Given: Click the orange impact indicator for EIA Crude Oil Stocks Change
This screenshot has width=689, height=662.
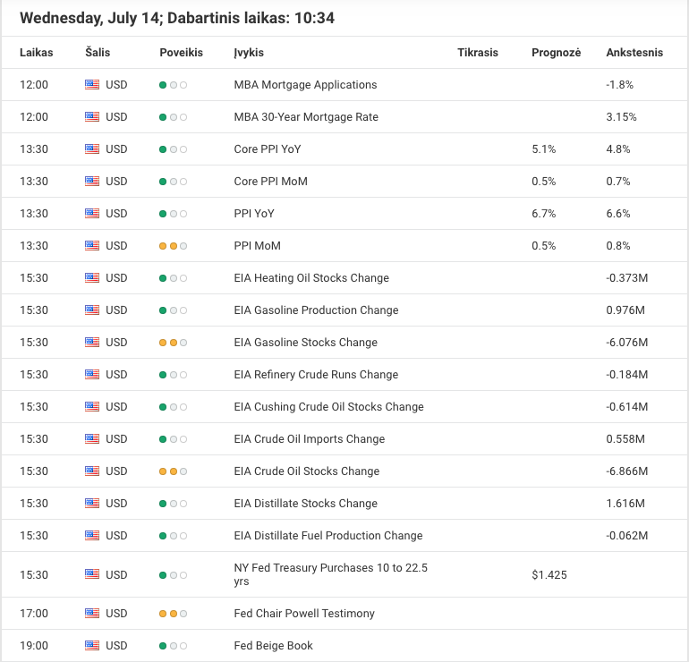Looking at the screenshot, I should [173, 471].
